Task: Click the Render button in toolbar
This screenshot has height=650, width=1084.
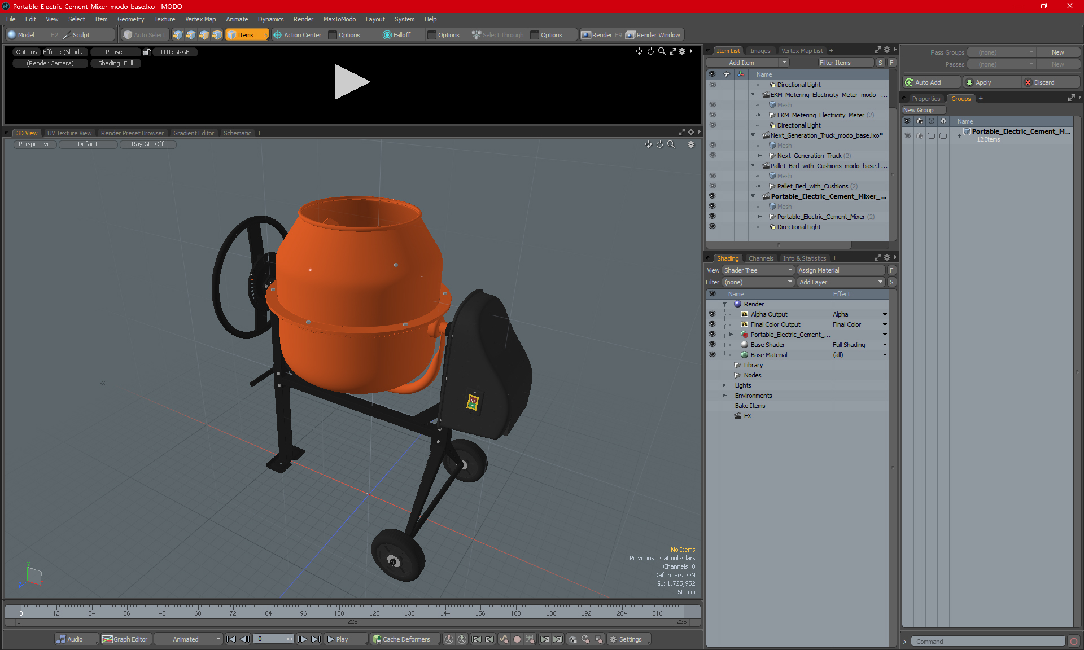Action: pyautogui.click(x=602, y=34)
